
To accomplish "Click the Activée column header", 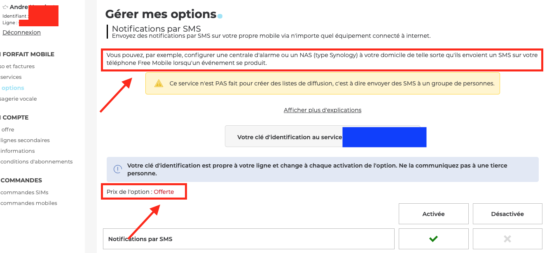I will coord(433,214).
